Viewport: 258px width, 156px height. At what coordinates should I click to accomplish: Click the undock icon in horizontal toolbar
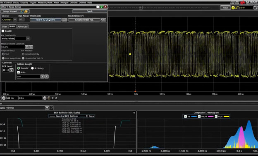coord(56,98)
